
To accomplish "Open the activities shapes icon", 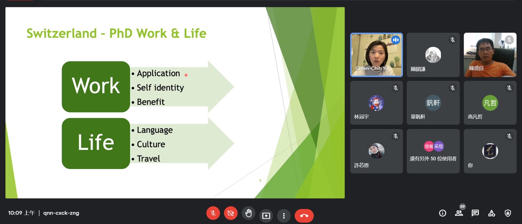I will point(491,213).
